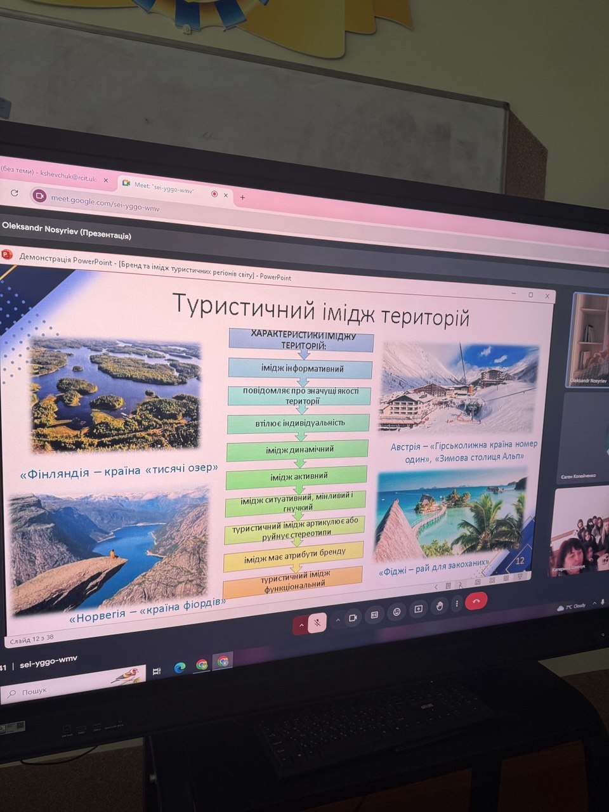This screenshot has width=609, height=812.
Task: Click the camera site-info icon in address bar
Action: (41, 195)
